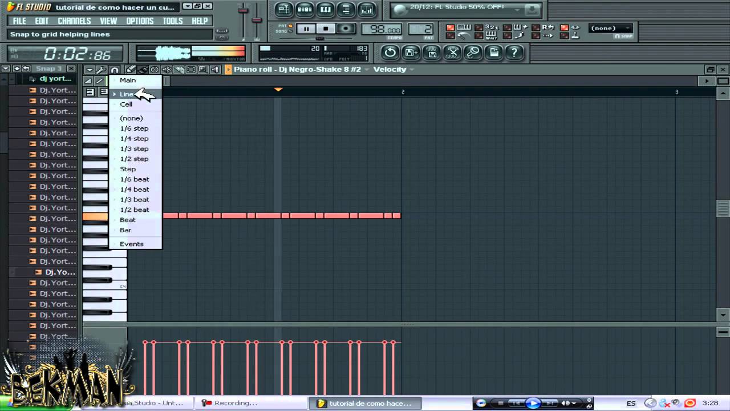Open the project info page icon
The width and height of the screenshot is (730, 411).
pos(494,53)
